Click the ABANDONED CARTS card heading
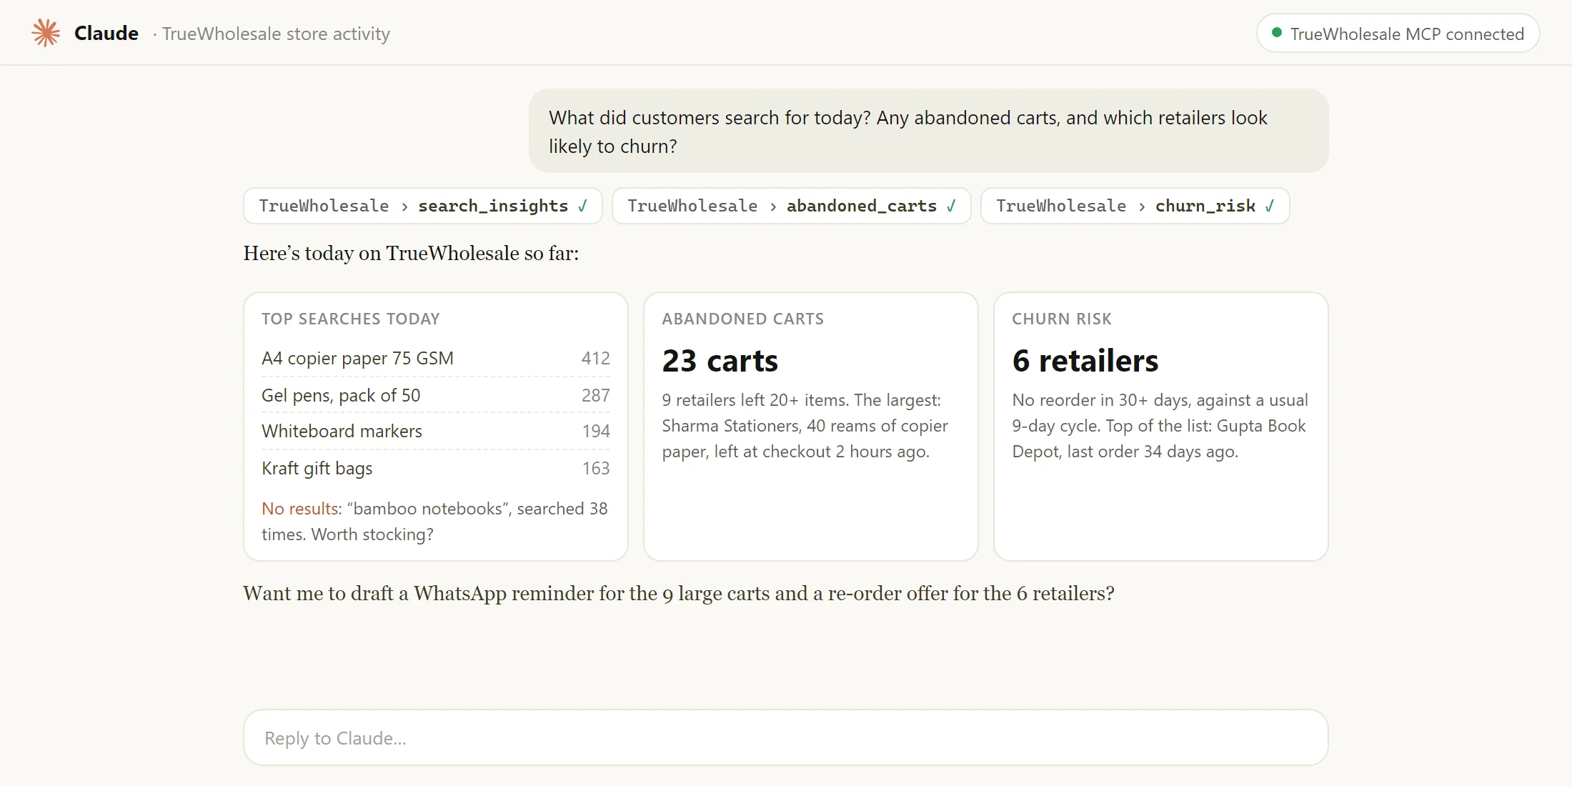Screen dimensions: 1572x786 (742, 319)
